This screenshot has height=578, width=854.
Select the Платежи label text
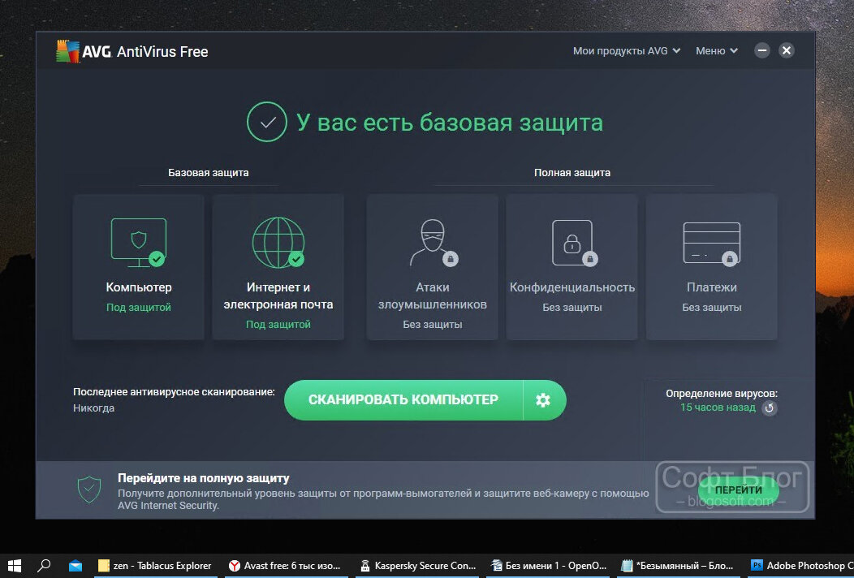pos(712,287)
